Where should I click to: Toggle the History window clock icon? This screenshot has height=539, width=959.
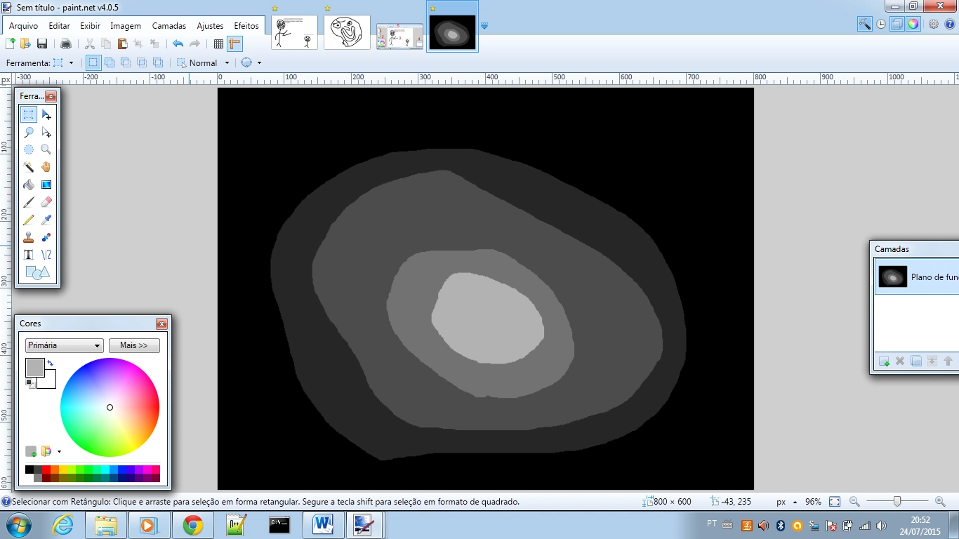tap(881, 24)
